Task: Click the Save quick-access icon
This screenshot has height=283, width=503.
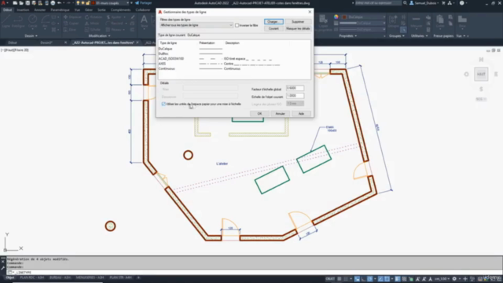Action: pyautogui.click(x=28, y=3)
